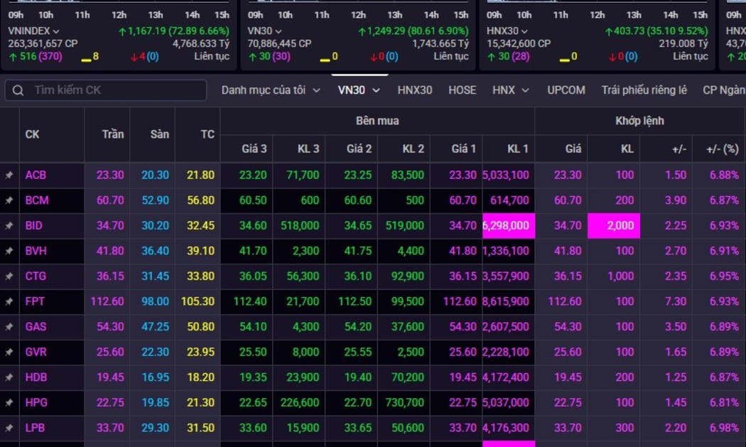The width and height of the screenshot is (746, 447).
Task: Click the pin icon beside ACB
Action: pyautogui.click(x=9, y=175)
